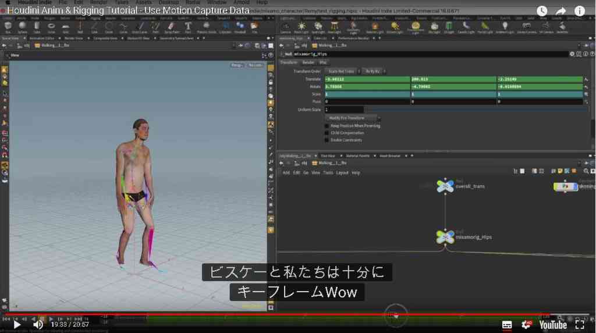Open the Layout menu in network editor

pyautogui.click(x=342, y=173)
